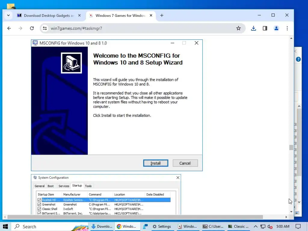The height and width of the screenshot is (231, 308).
Task: Open the Windo... solitaire taskbar item
Action: (x=187, y=227)
